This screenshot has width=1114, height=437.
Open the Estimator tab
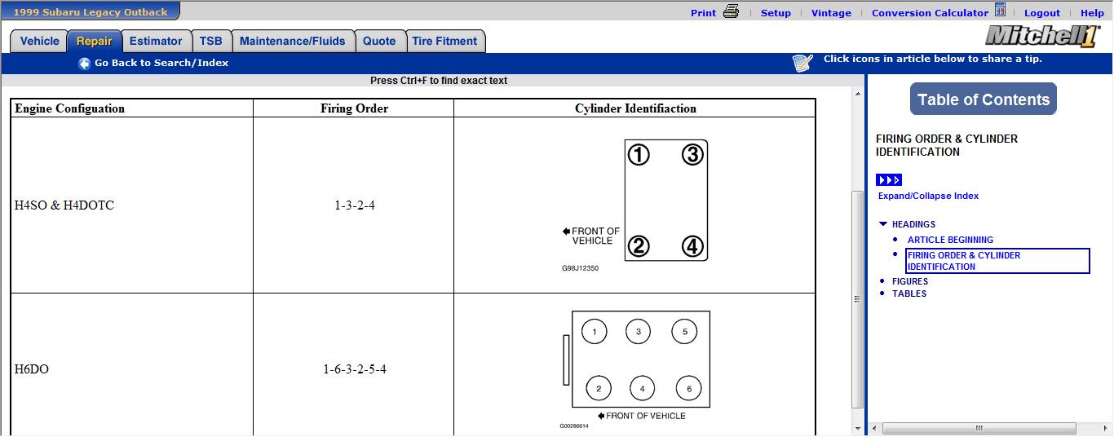pyautogui.click(x=156, y=41)
